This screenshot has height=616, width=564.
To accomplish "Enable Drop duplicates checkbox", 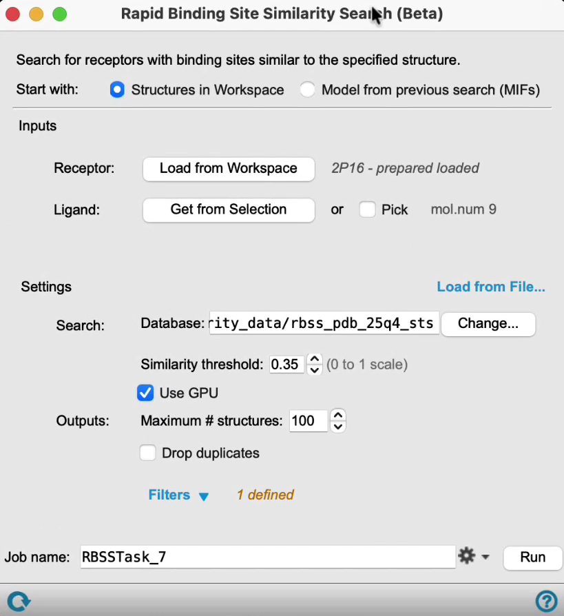I will point(147,453).
